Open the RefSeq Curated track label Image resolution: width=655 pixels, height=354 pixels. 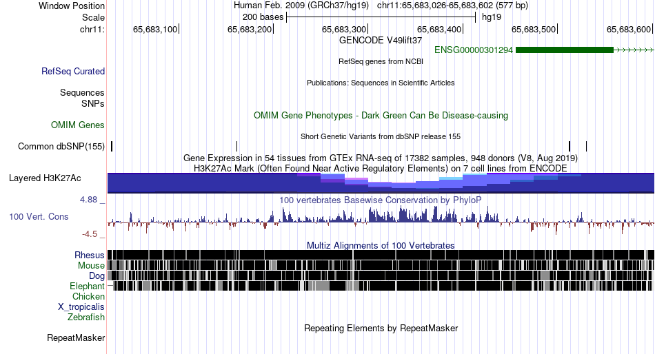click(x=73, y=72)
